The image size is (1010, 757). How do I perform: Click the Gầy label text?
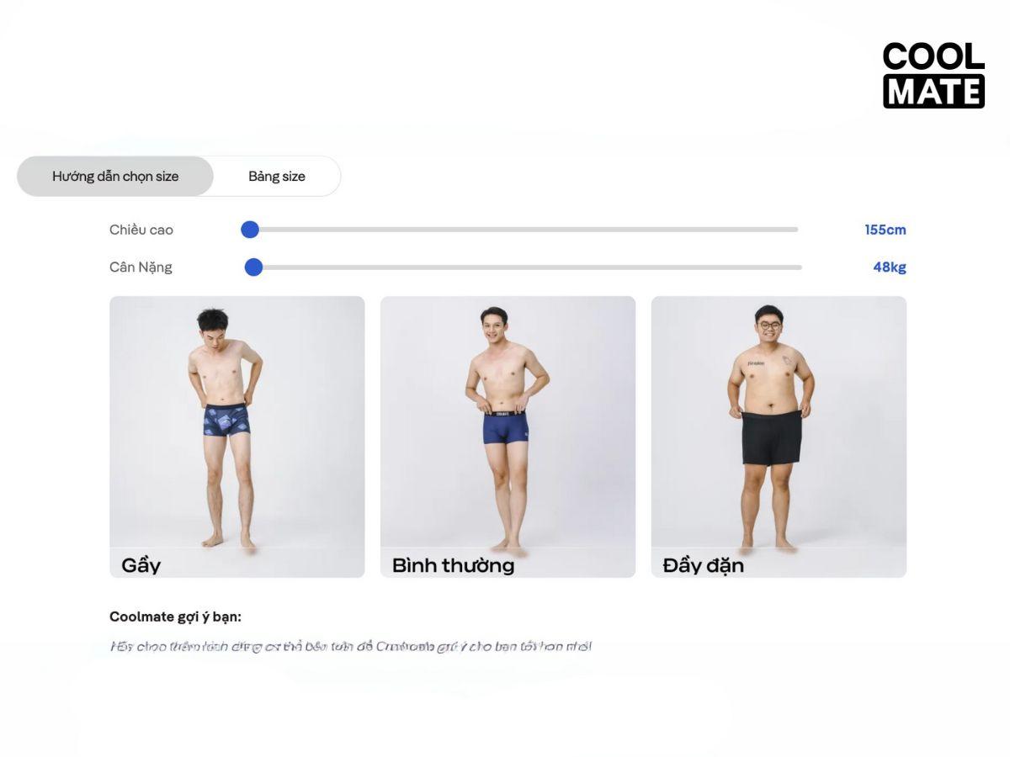[x=141, y=565]
